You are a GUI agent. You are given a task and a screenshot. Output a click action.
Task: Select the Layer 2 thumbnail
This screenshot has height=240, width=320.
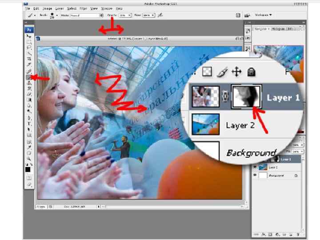tap(263, 167)
